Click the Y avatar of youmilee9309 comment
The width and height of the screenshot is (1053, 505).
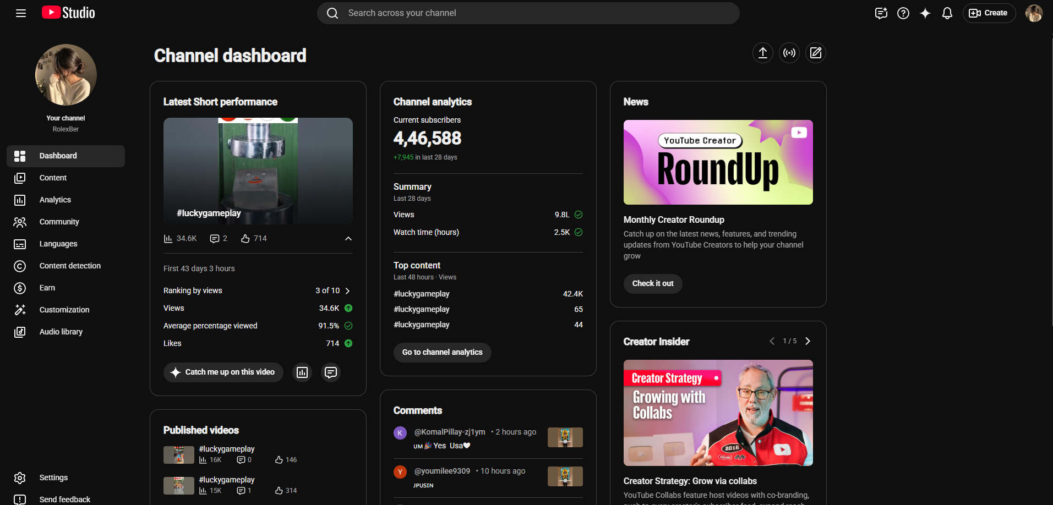400,472
